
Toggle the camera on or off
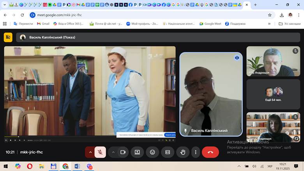[x=123, y=152]
